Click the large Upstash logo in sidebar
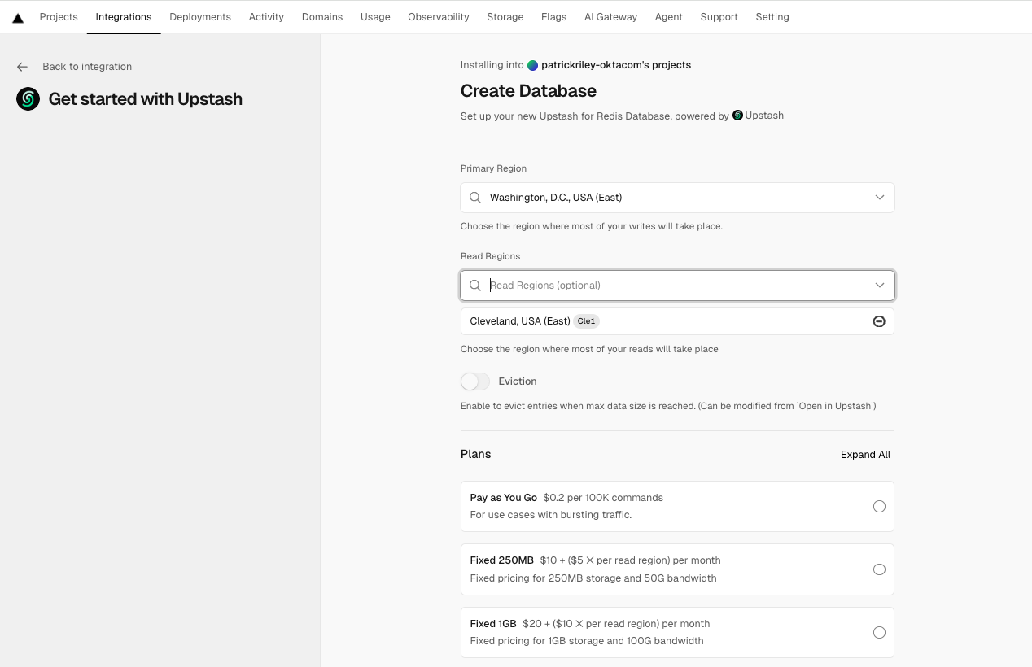 28,99
